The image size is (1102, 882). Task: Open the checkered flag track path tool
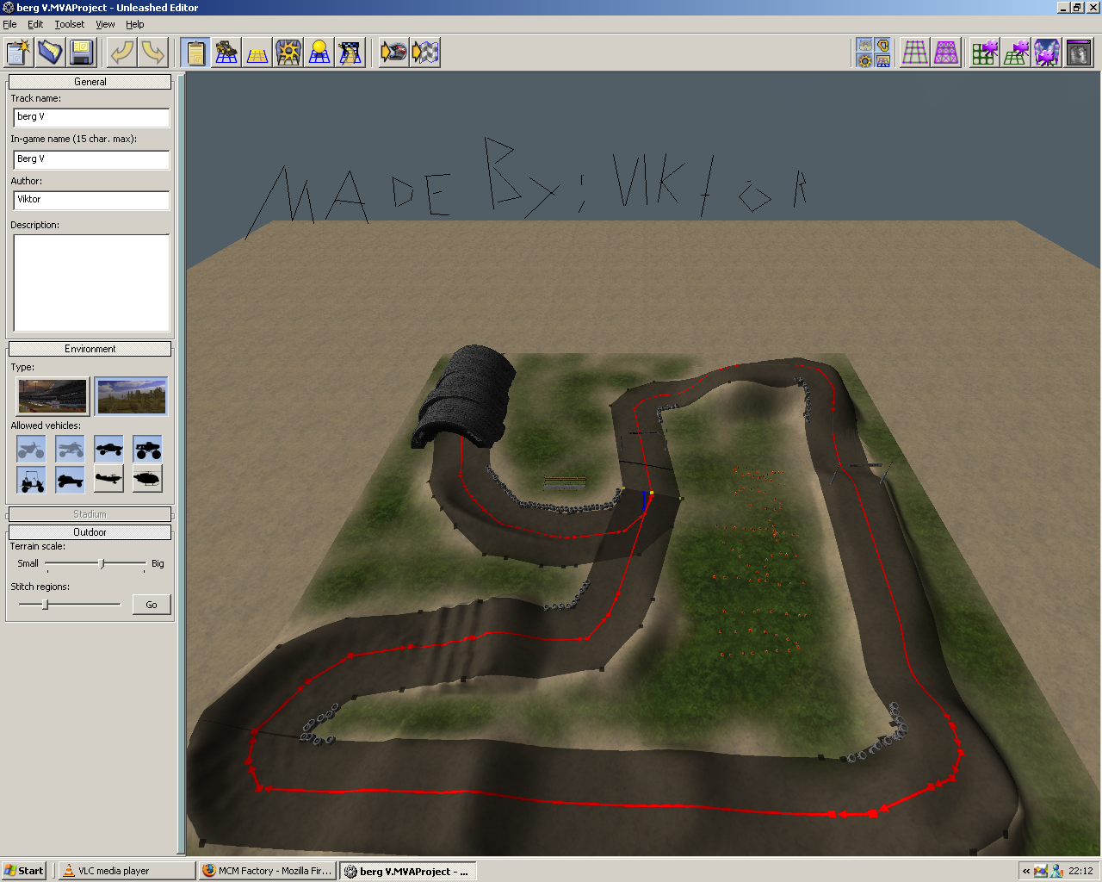pyautogui.click(x=350, y=53)
